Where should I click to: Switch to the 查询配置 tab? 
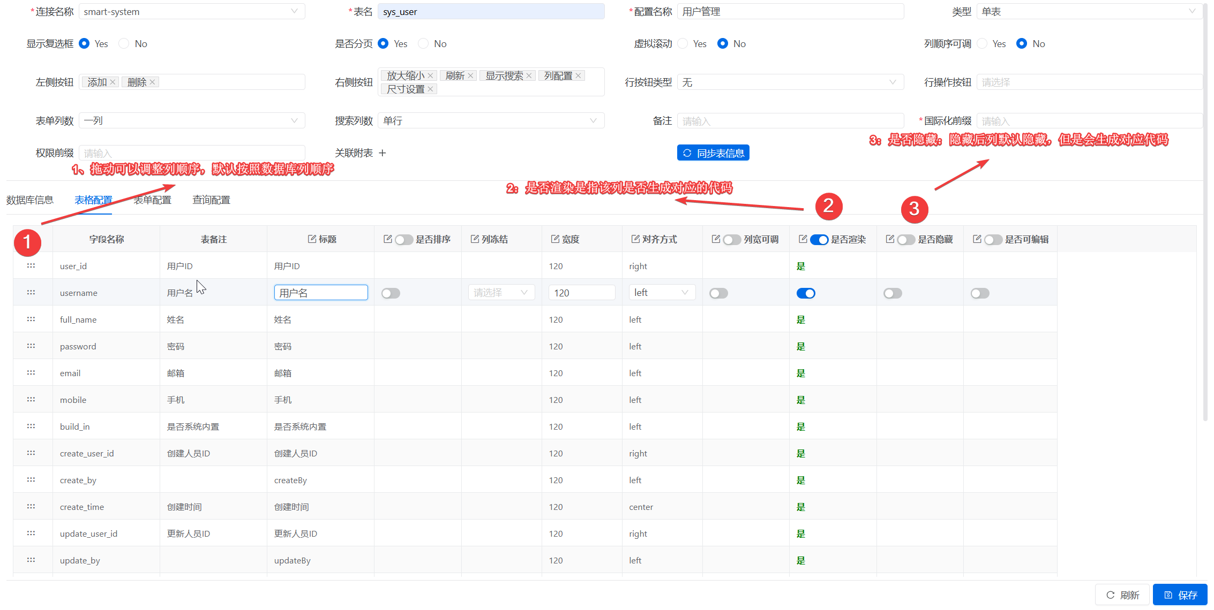[x=211, y=199]
